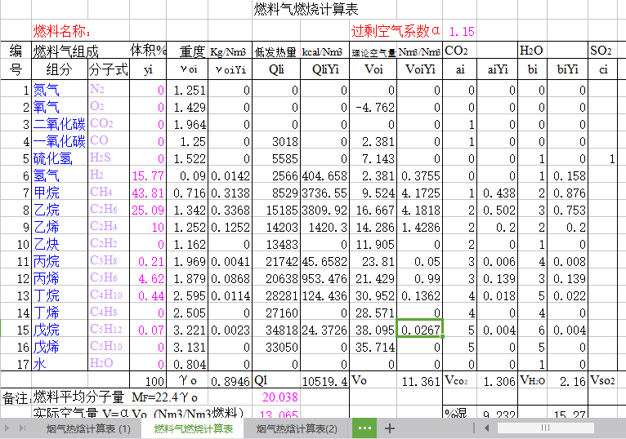Image resolution: width=626 pixels, height=439 pixels.
Task: Select methane volume value 43.81
Action: [x=148, y=193]
